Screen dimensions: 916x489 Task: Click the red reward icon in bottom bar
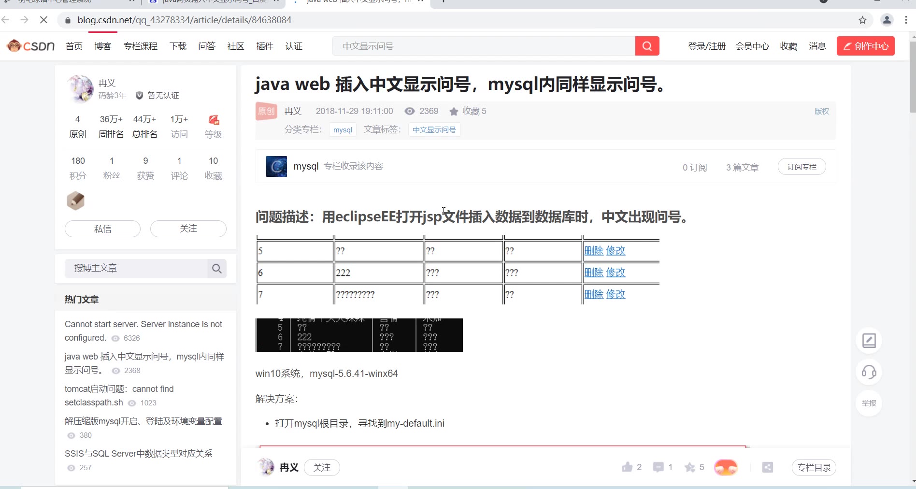726,467
